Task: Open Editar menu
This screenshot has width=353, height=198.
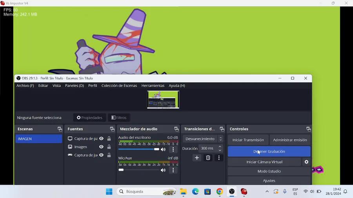Action: (x=43, y=86)
